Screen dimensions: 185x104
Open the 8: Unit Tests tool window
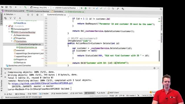76,93
